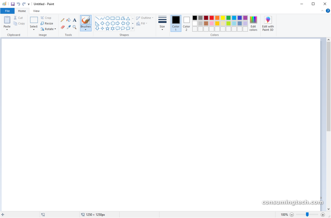This screenshot has height=218, width=331.
Task: Pick the orange color swatch
Action: coord(217,18)
